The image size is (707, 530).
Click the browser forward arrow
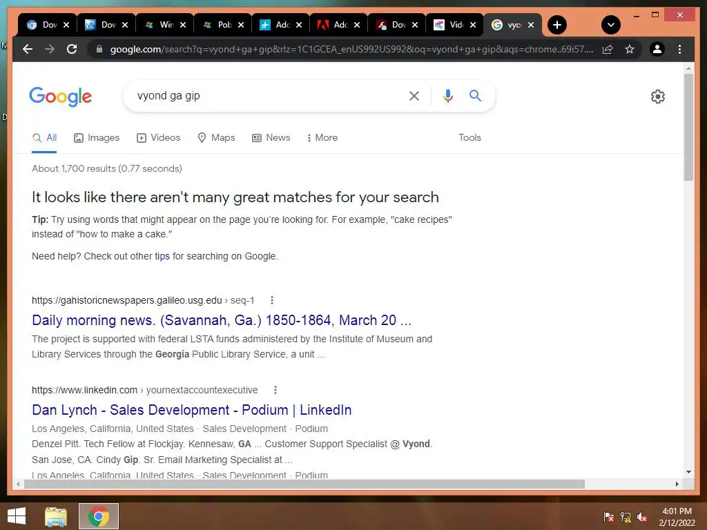(50, 49)
